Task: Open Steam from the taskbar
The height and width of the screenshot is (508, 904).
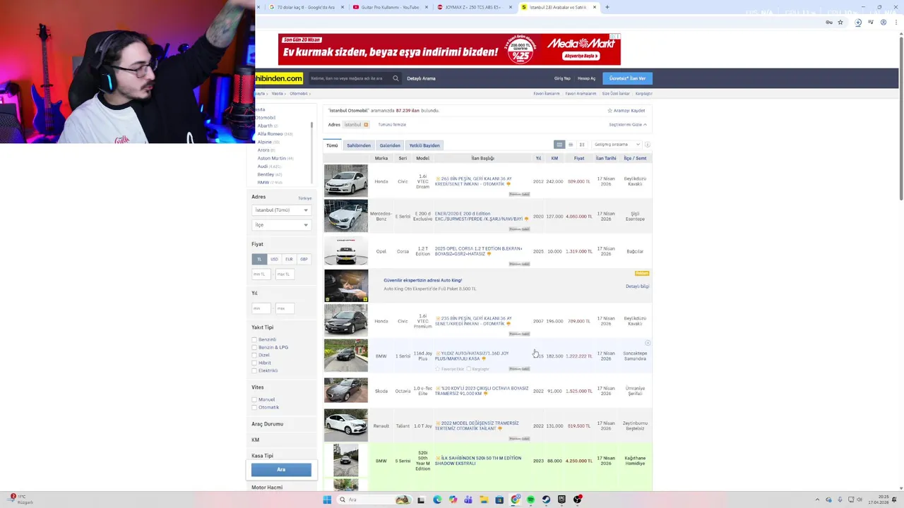Action: (546, 500)
